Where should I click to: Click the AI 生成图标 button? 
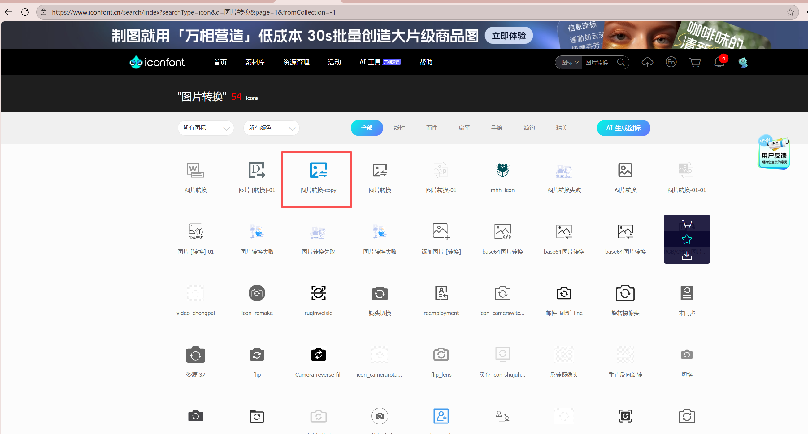623,128
